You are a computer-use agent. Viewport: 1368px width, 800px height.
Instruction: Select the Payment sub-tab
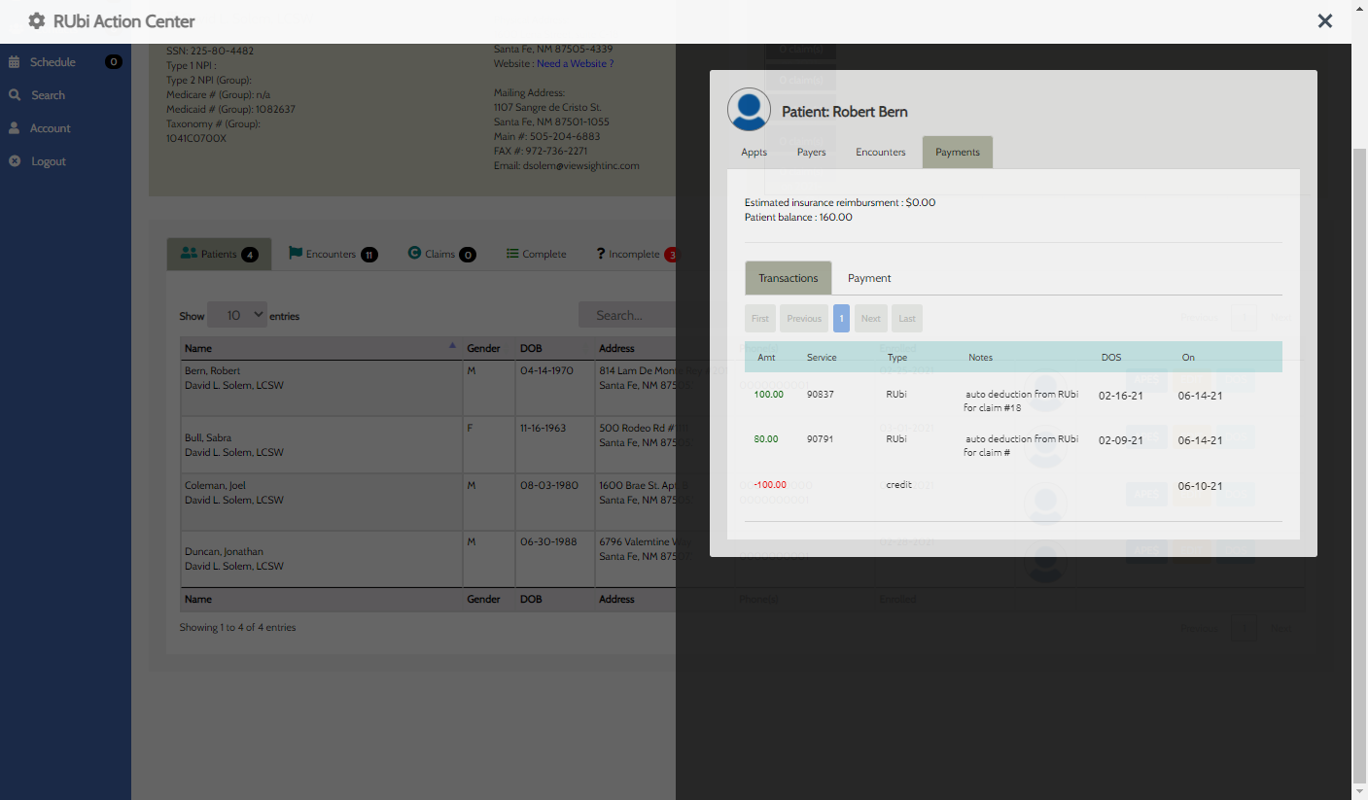click(x=868, y=278)
